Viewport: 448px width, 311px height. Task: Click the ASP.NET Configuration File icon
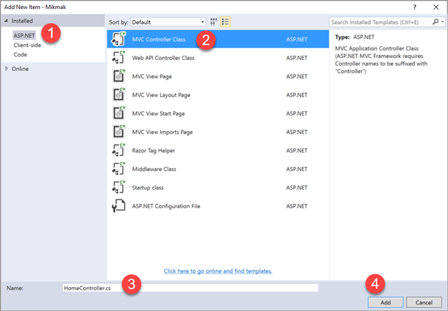[119, 206]
